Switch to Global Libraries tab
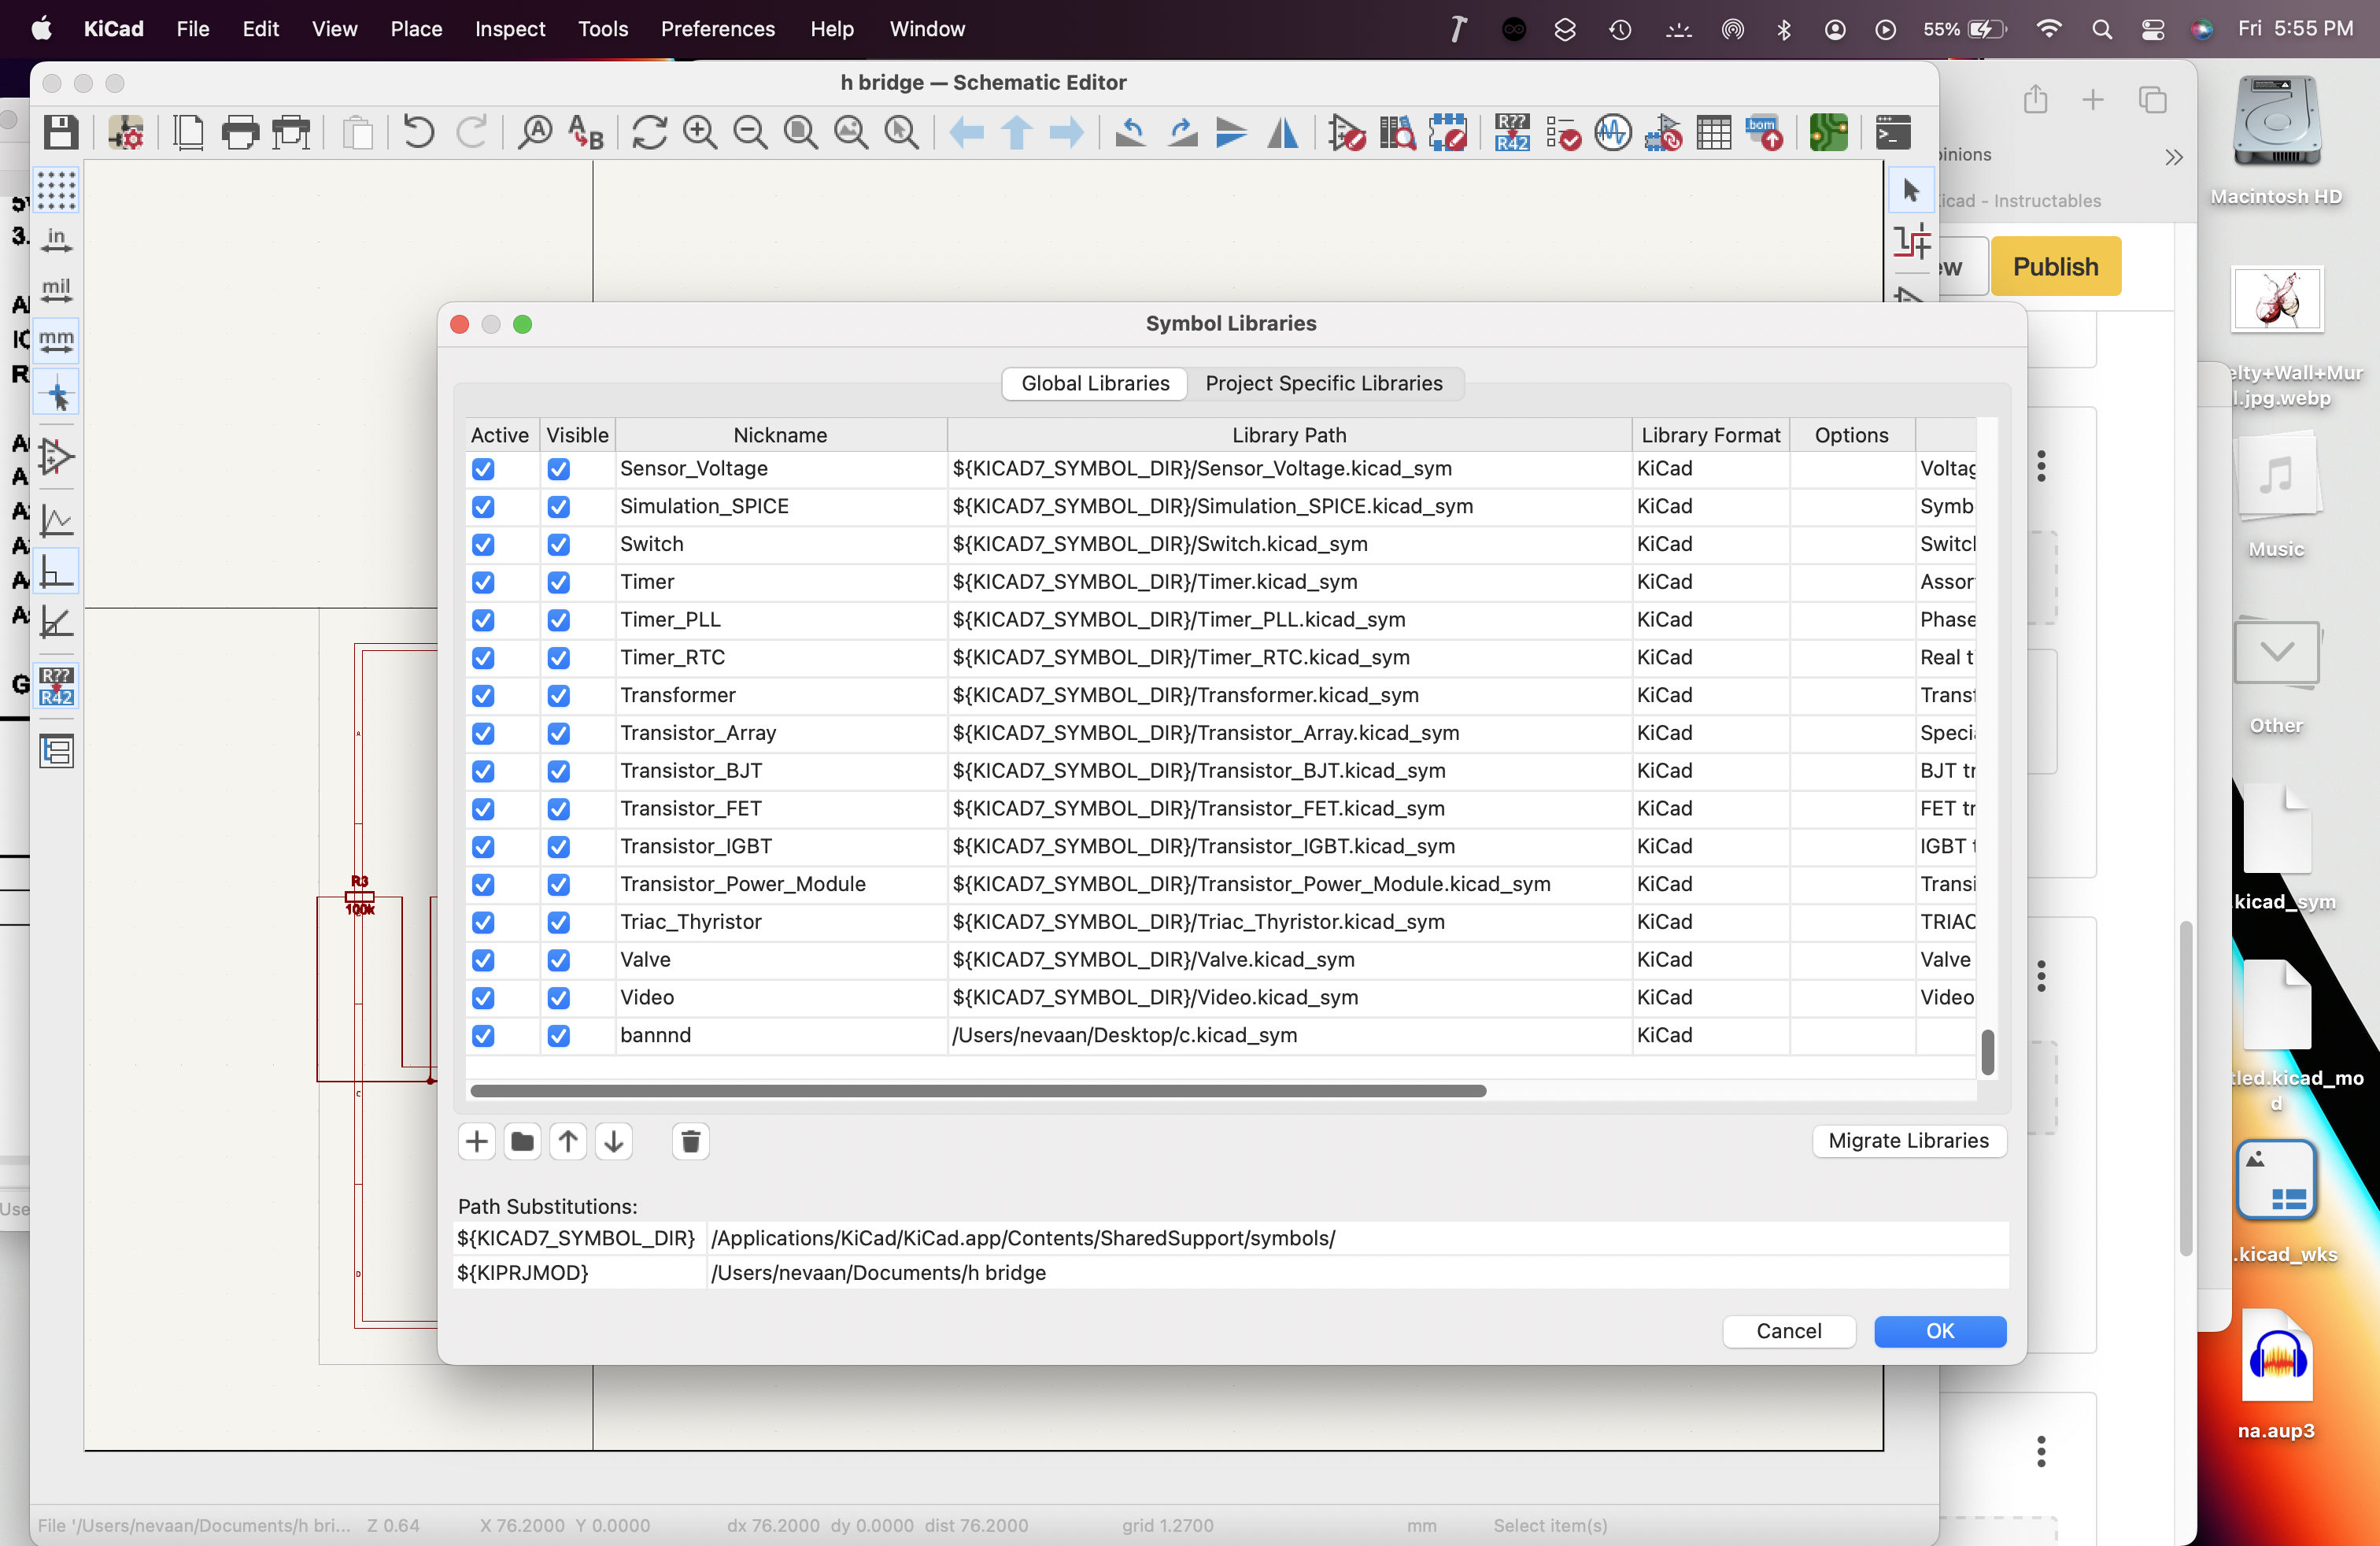This screenshot has width=2380, height=1546. click(x=1095, y=383)
